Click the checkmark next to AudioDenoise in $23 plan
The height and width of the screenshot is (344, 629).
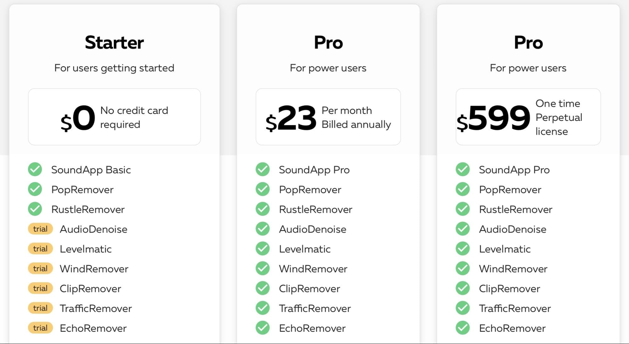[x=263, y=229]
